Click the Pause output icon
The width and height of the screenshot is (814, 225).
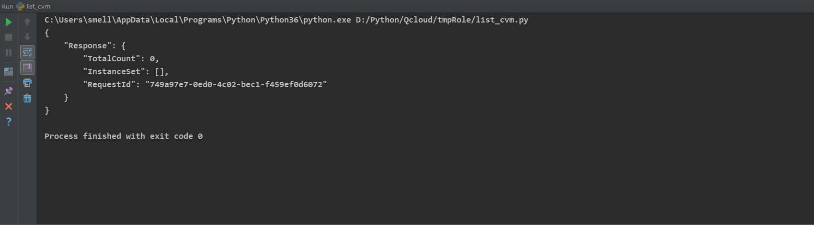9,53
